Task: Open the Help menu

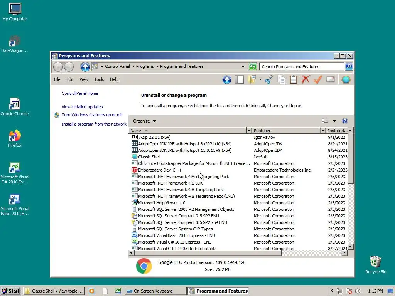Action: [x=114, y=79]
